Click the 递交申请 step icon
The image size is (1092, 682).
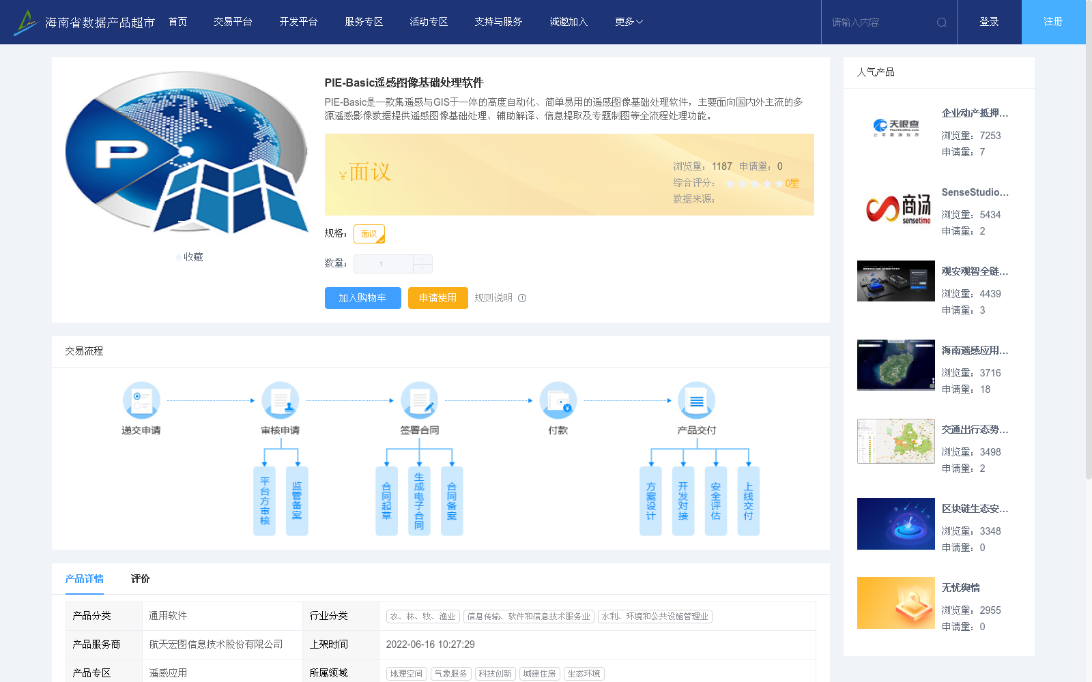pyautogui.click(x=141, y=400)
